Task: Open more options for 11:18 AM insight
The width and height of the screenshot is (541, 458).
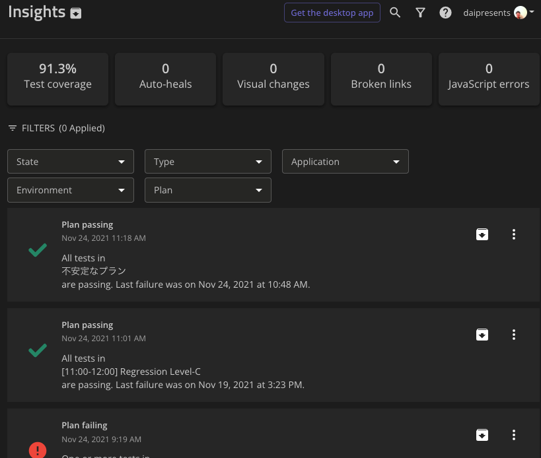Action: (514, 234)
